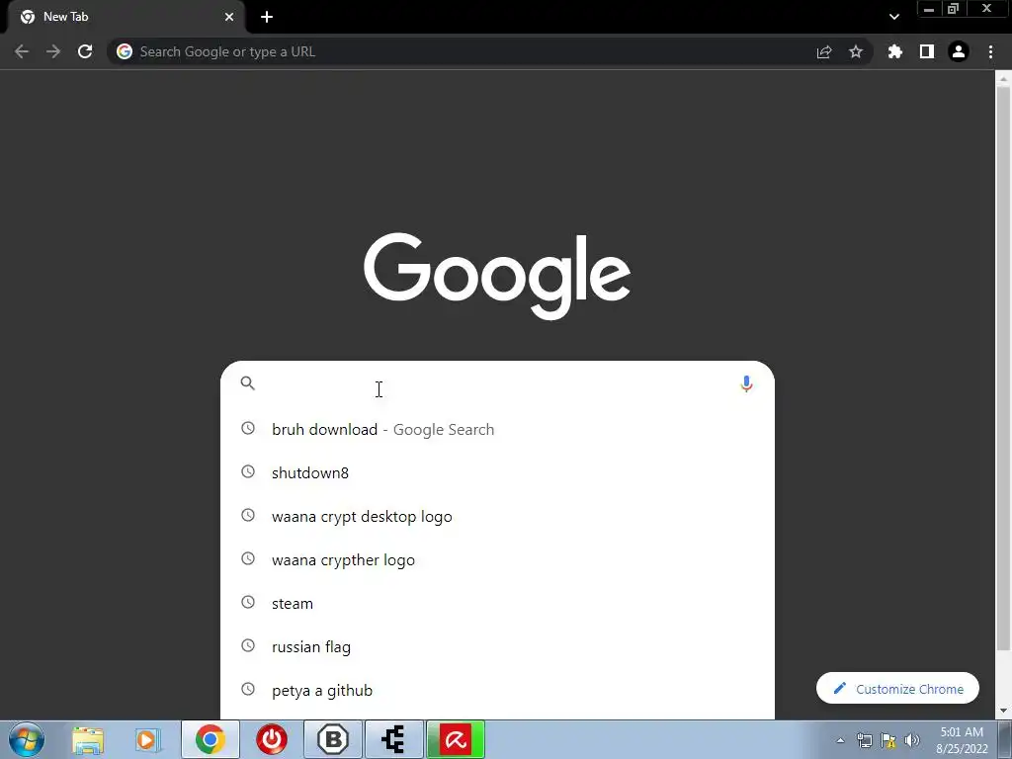Pick the 'petya a github' suggestion
1012x759 pixels.
(497, 690)
